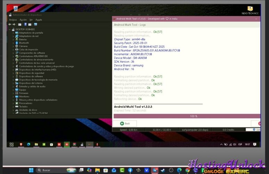Open notification center on remote taskbar

point(255,144)
